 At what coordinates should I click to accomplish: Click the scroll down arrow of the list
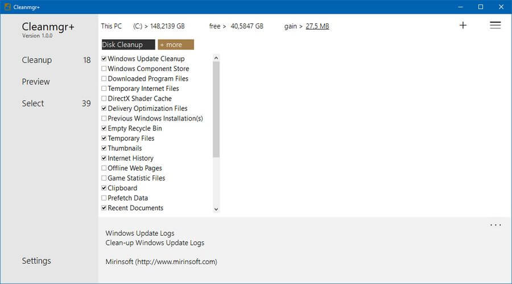click(216, 210)
